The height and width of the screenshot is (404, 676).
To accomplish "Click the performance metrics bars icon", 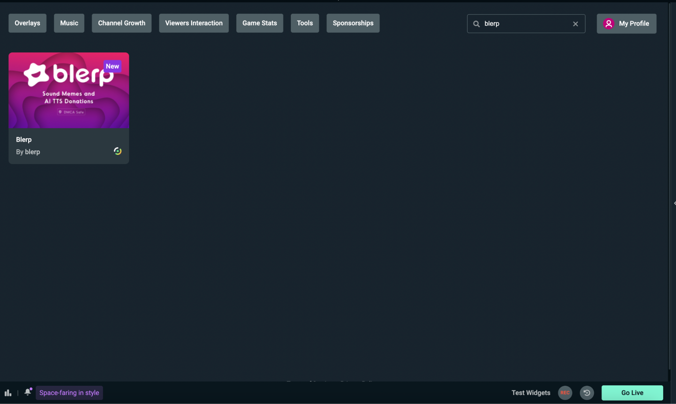I will pos(8,393).
